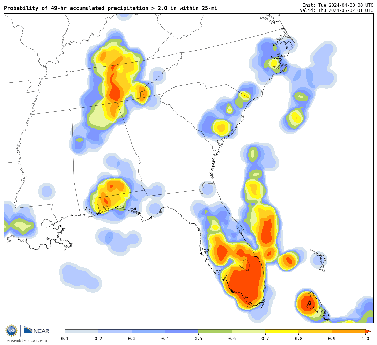377x345 pixels.
Task: Click the 0.7 colorbar tick label
Action: pyautogui.click(x=265, y=338)
